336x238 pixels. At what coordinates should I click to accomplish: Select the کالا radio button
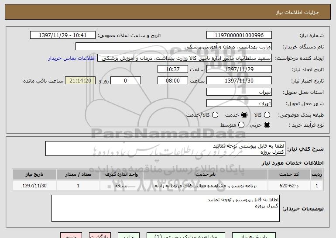click(267, 115)
